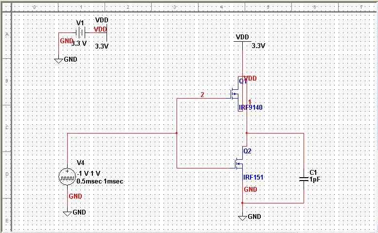Click the C1 reference label

[313, 172]
